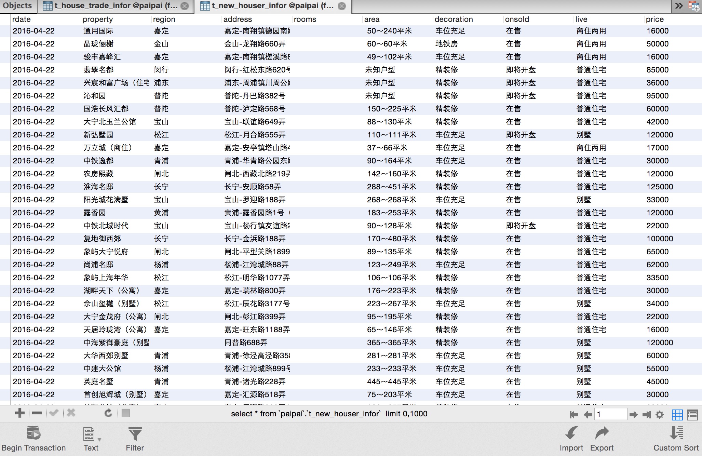Click the property cell 露香园
702x456 pixels.
coord(95,213)
